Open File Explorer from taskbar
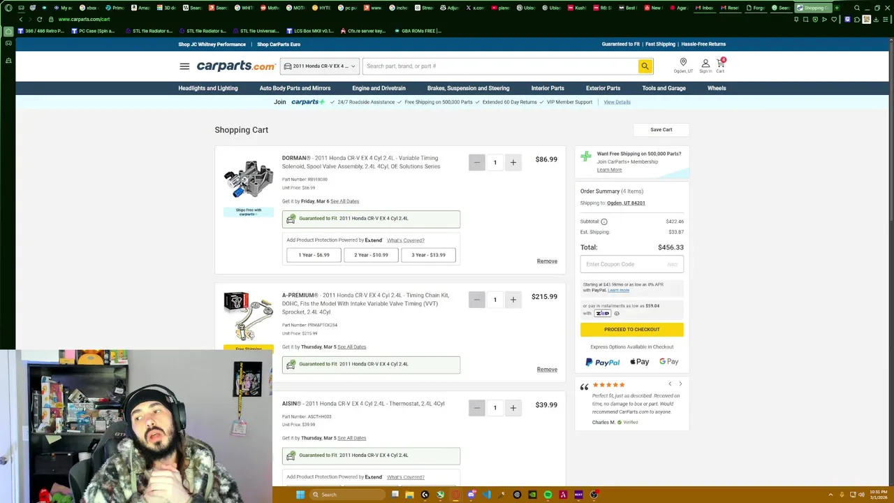Screen dimensions: 894x503 pos(409,495)
